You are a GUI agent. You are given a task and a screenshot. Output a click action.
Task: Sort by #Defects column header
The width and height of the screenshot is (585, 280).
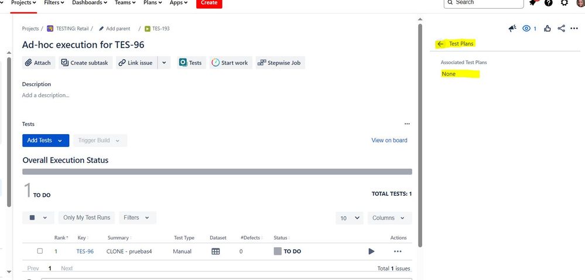251,238
